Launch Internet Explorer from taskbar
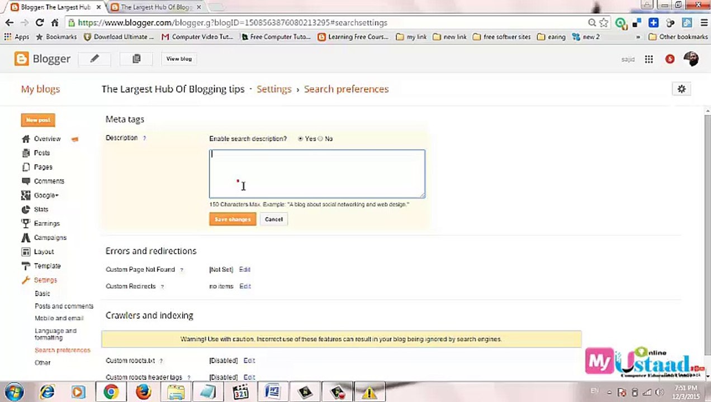The image size is (711, 402). pos(47,392)
